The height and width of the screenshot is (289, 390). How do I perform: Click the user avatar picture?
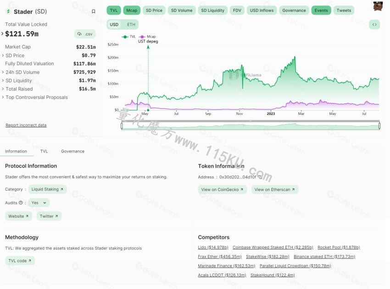point(378,6)
